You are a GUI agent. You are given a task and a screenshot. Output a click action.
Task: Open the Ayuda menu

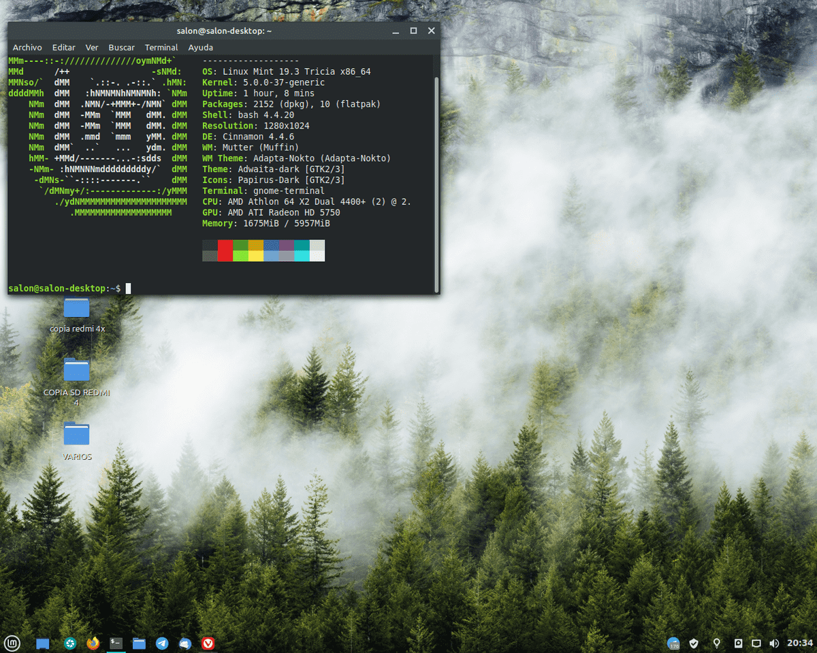[201, 48]
